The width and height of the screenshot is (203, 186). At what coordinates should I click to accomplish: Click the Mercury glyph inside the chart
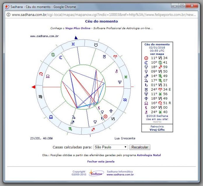[x=95, y=122]
